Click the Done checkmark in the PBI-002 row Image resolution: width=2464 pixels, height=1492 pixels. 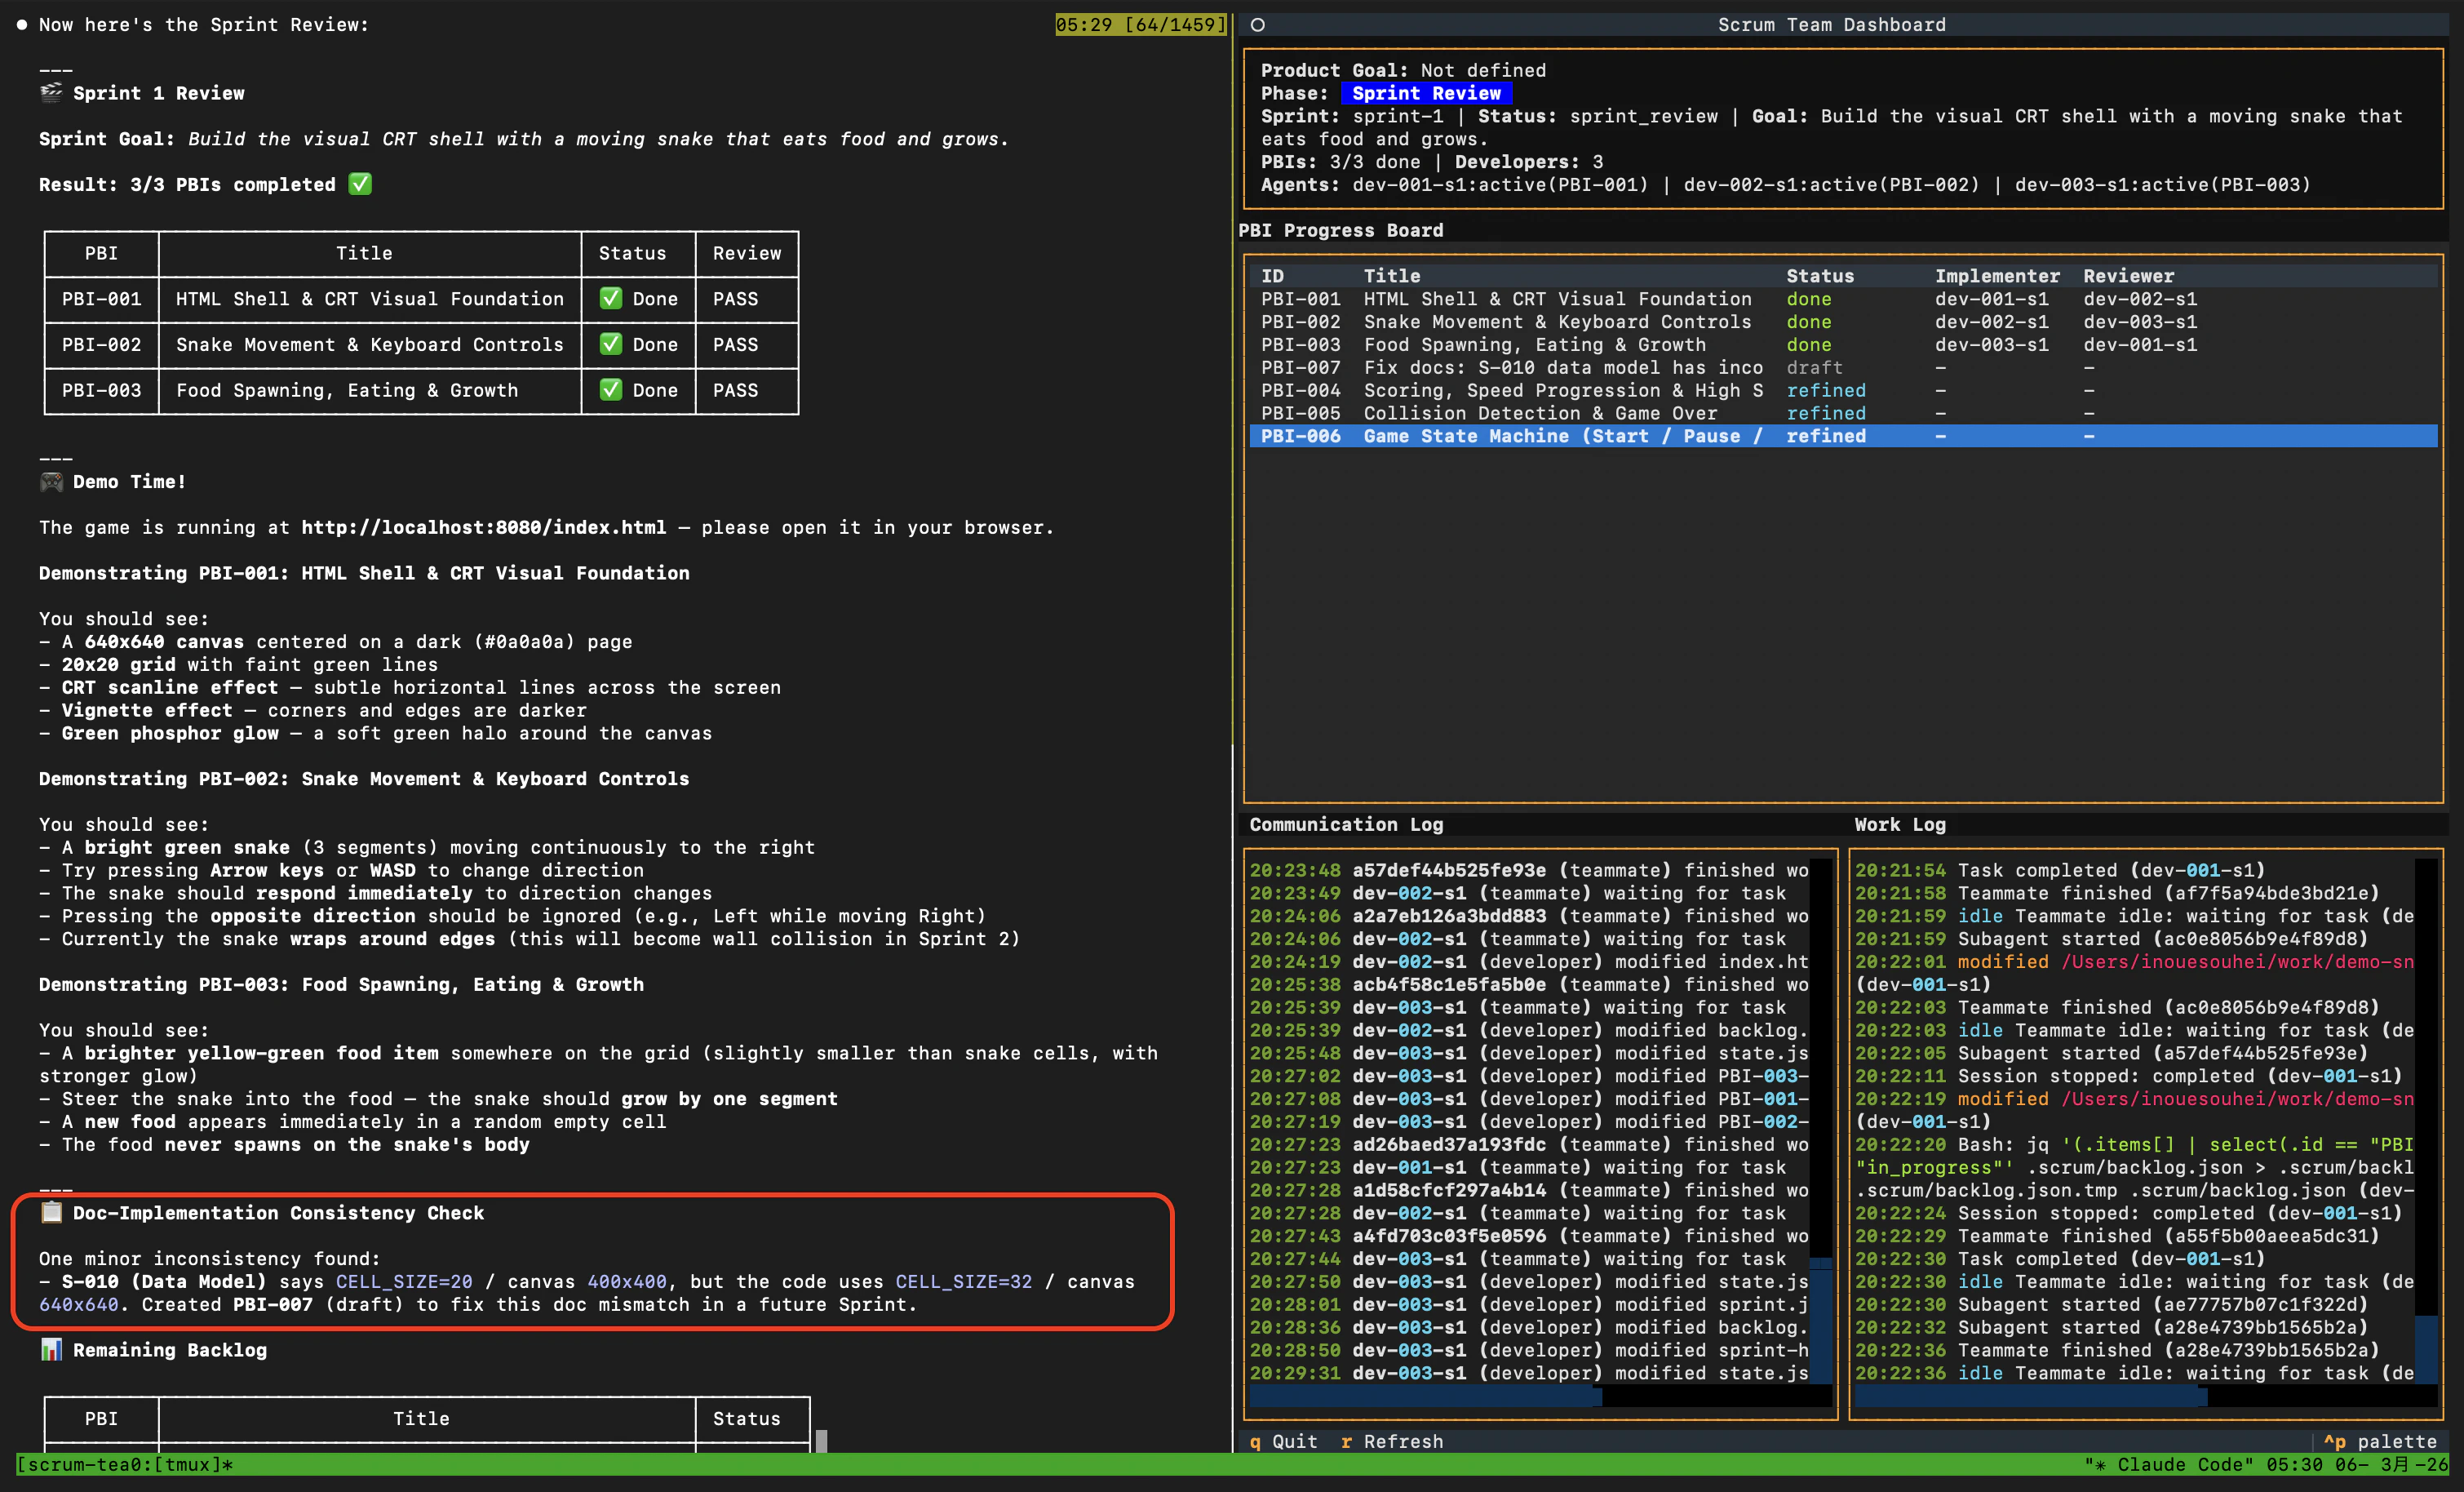point(610,344)
